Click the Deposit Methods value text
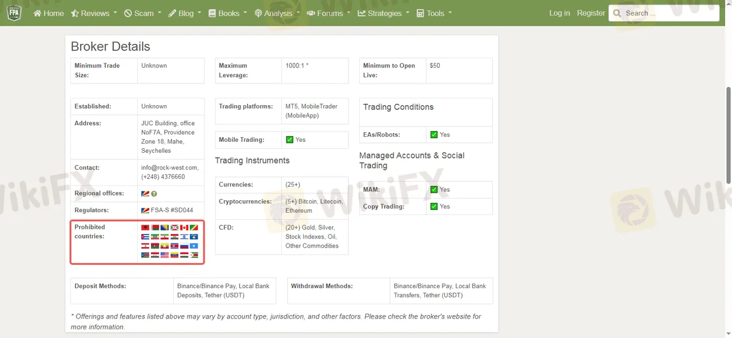This screenshot has width=732, height=338. 223,291
